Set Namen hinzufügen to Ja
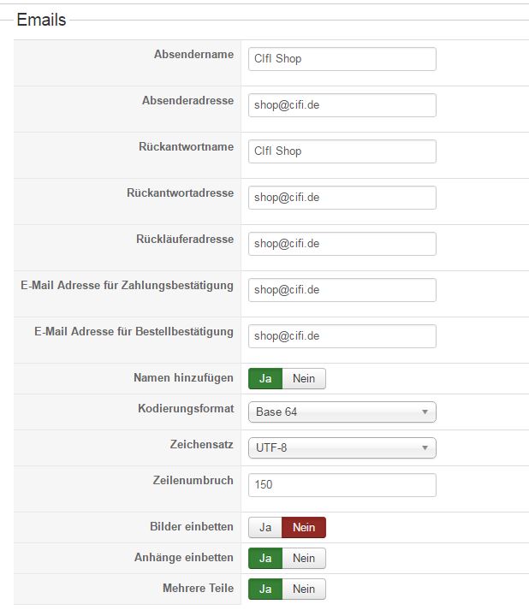 tap(265, 379)
